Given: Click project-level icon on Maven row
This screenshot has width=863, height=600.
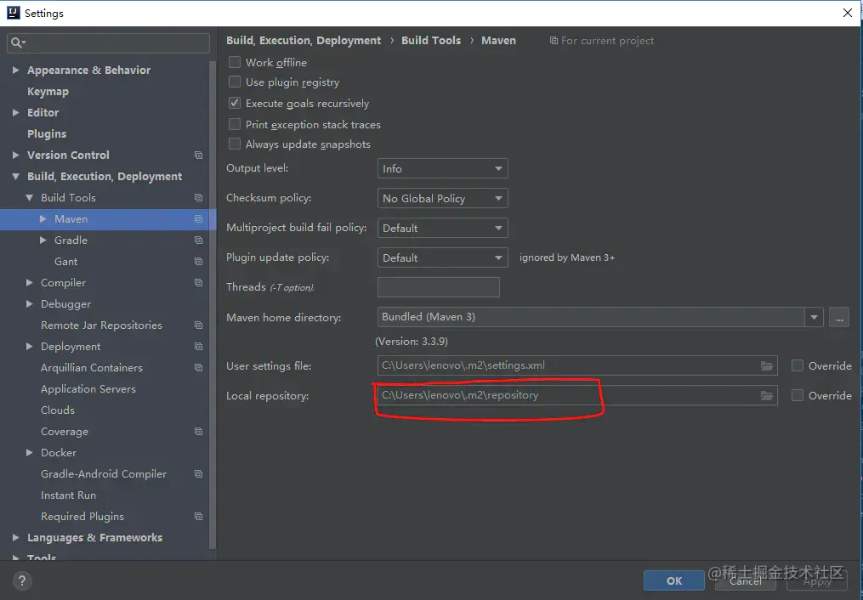Looking at the screenshot, I should pyautogui.click(x=199, y=219).
